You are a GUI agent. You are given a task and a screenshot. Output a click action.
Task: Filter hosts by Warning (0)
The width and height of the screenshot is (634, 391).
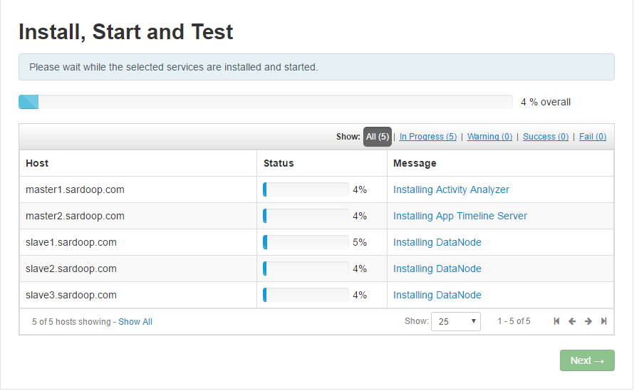point(489,137)
